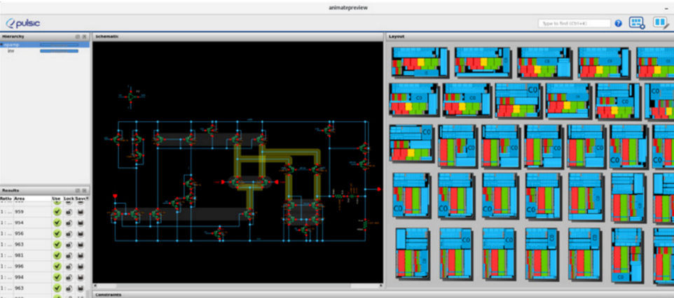This screenshot has height=298, width=674.
Task: Toggle lock for the area 994 result
Action: (69, 278)
